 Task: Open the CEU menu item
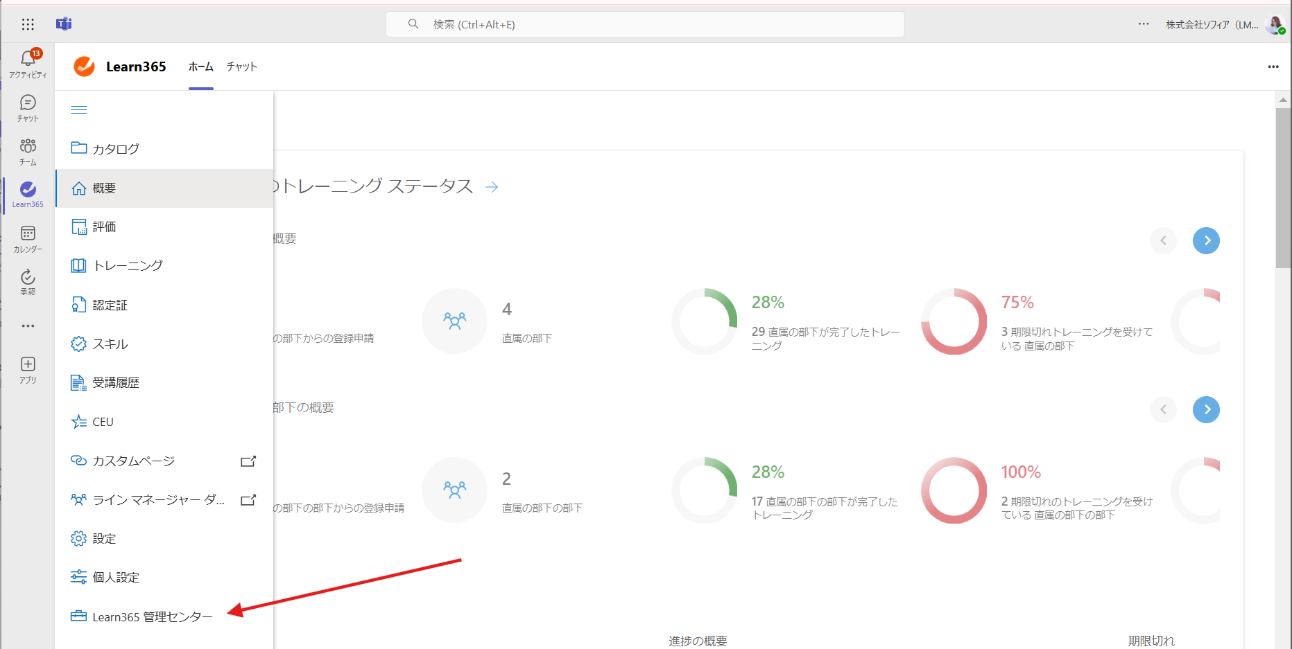pyautogui.click(x=164, y=422)
